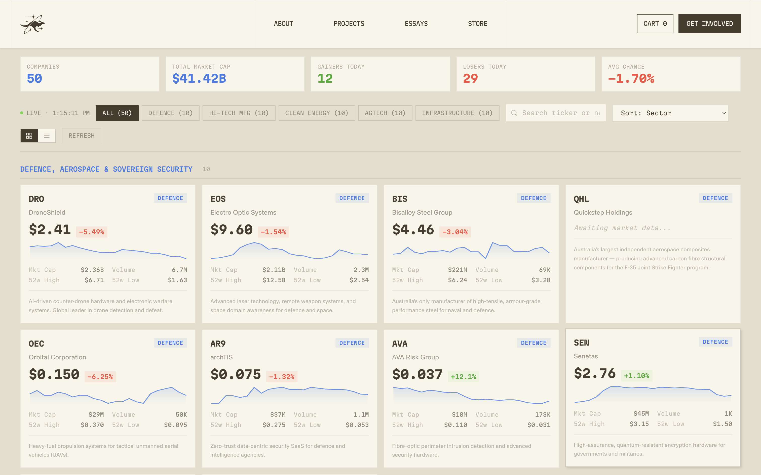
Task: Click the AVA Risk Group sparkline chart
Action: click(x=471, y=396)
